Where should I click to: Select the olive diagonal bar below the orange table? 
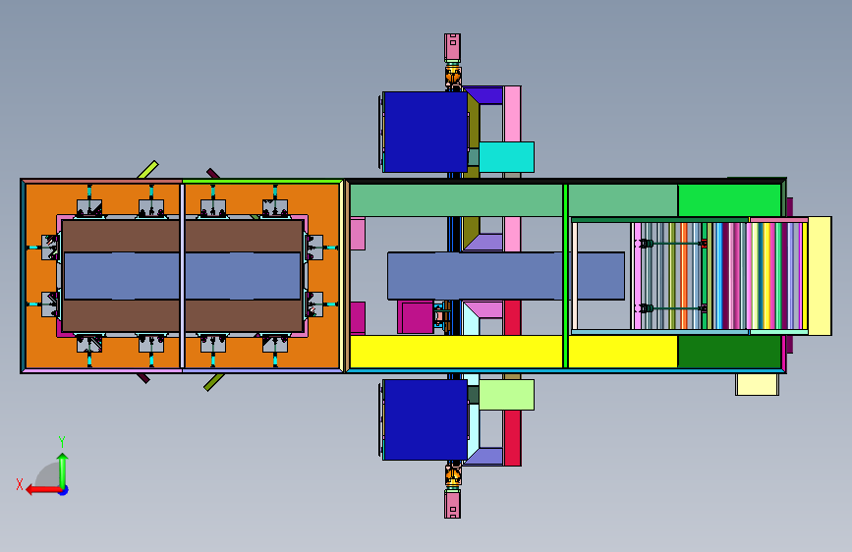214,381
